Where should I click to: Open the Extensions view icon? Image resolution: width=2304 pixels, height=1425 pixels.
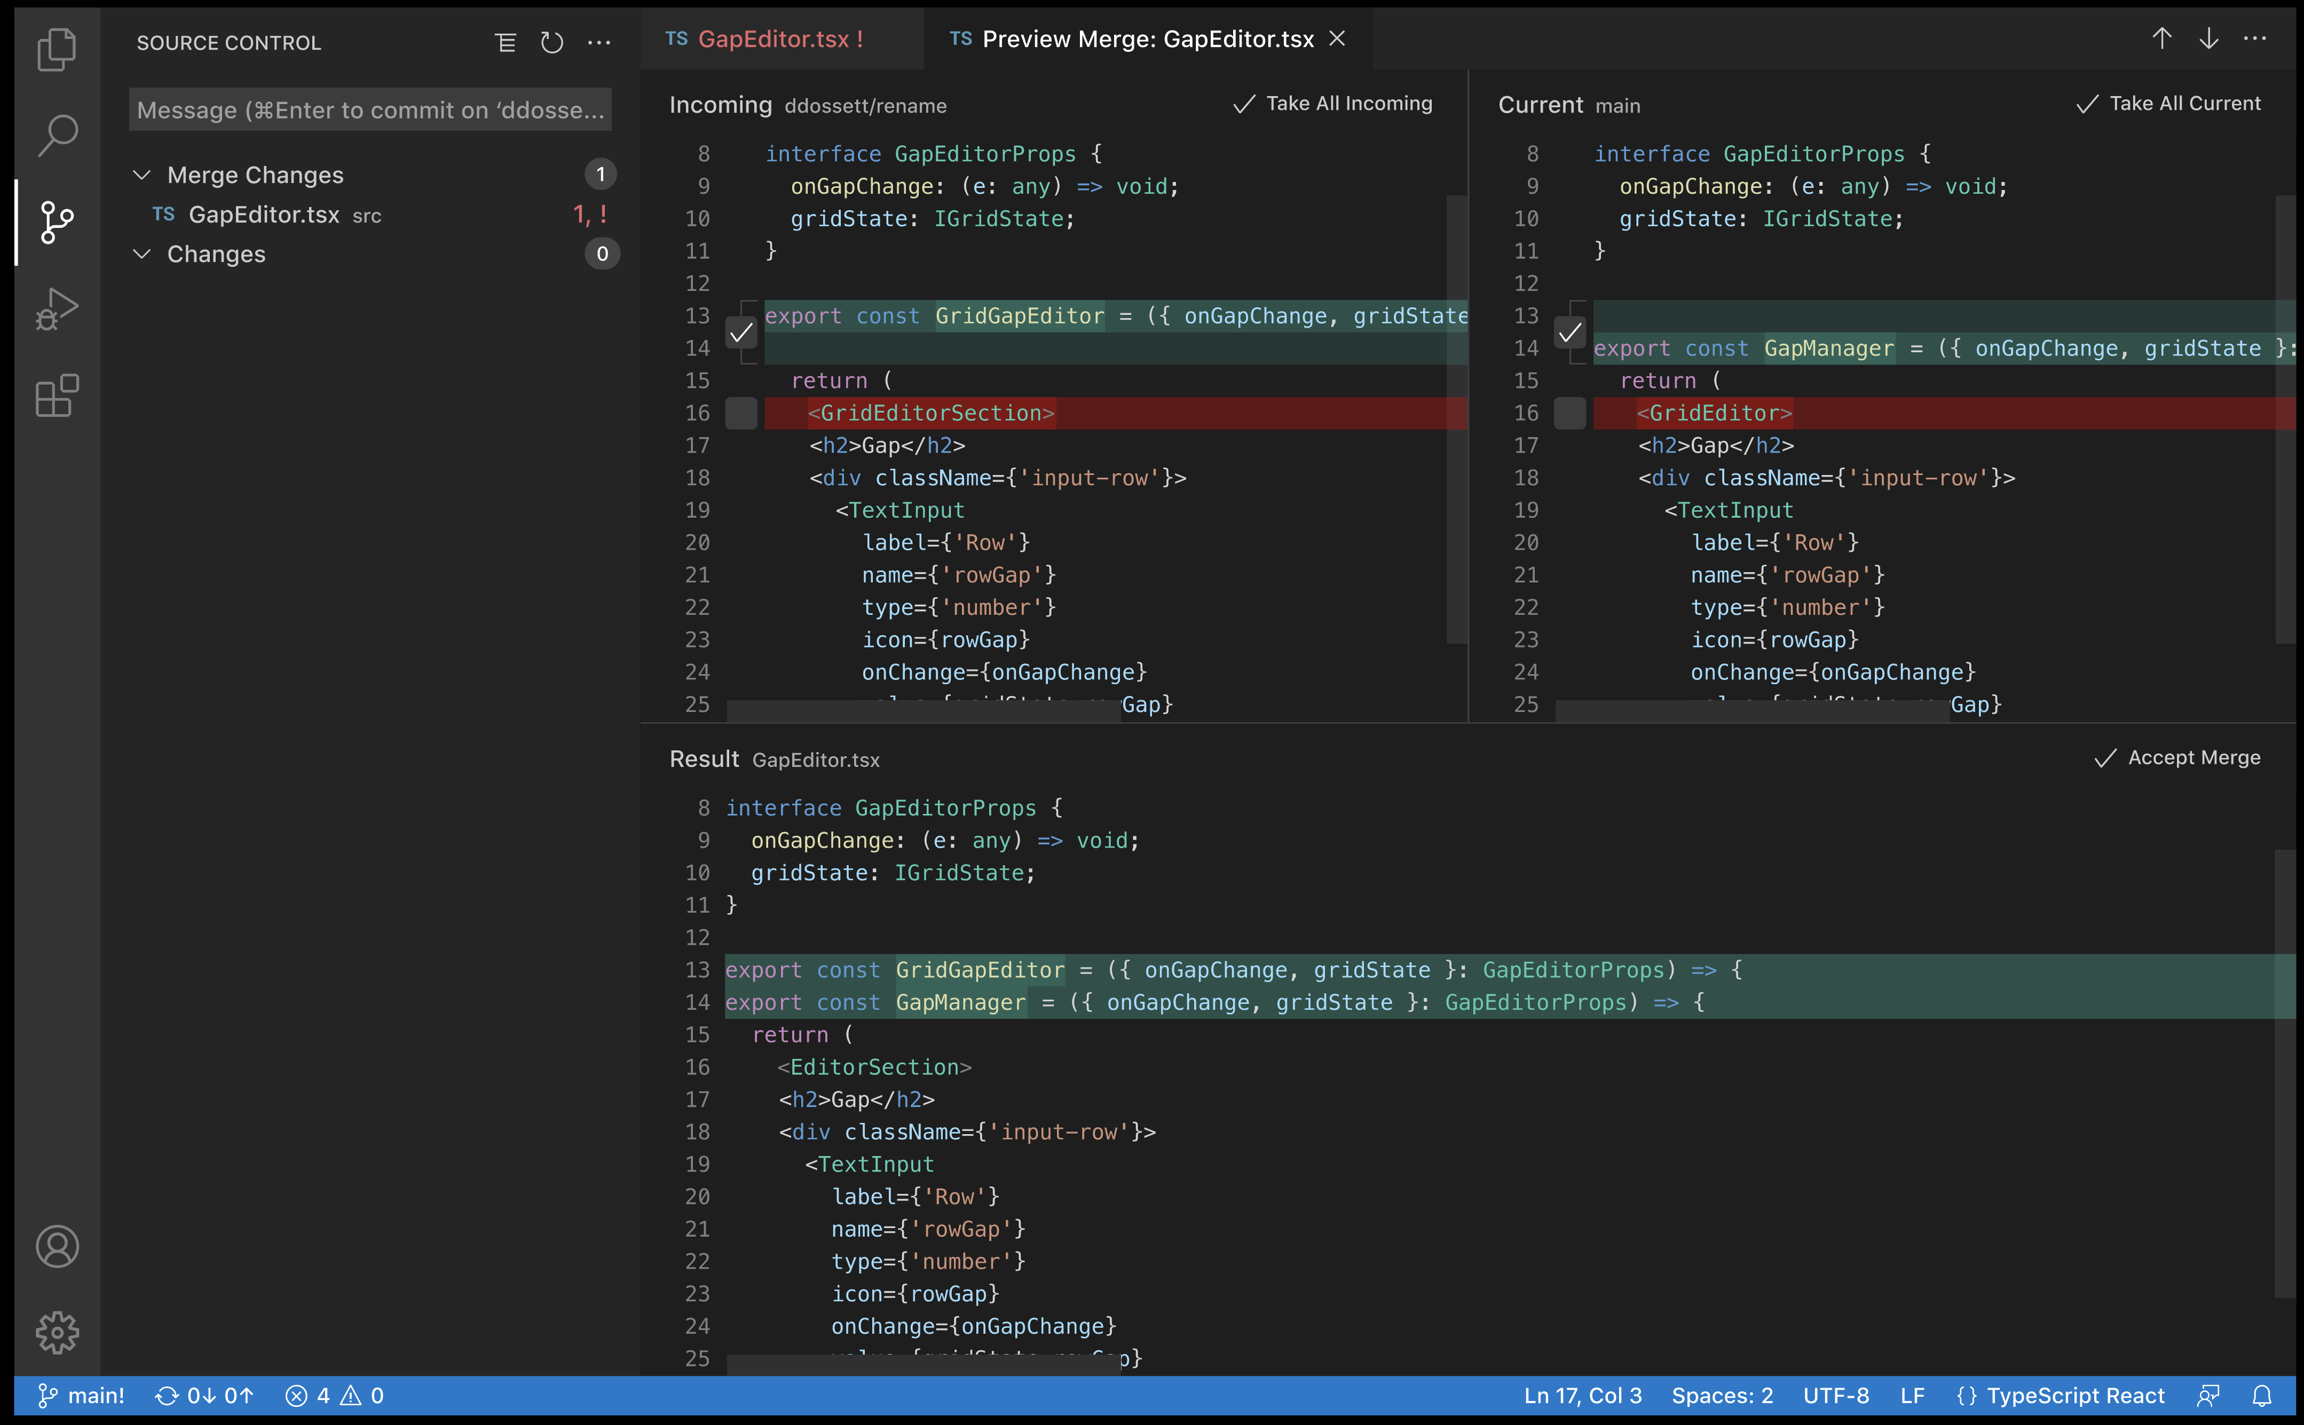pos(57,396)
